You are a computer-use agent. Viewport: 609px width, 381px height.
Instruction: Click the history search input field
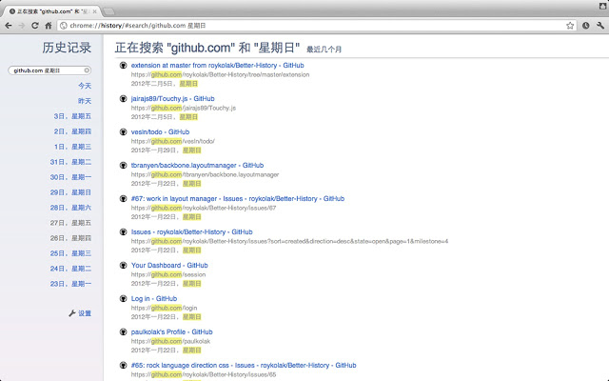pos(49,70)
